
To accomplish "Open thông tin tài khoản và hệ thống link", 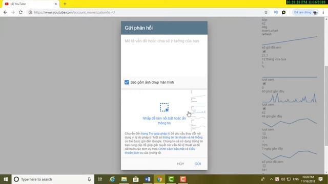I will [182, 137].
